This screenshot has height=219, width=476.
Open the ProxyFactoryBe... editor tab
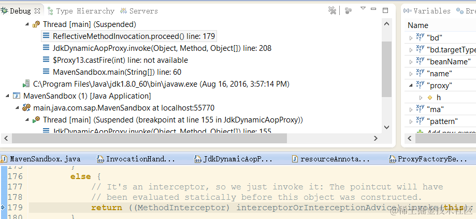point(429,159)
